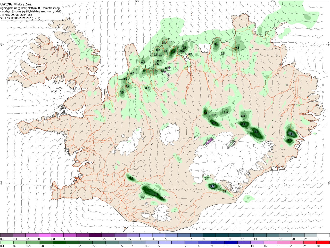The width and height of the screenshot is (330, 248).
Task: Click the 0.1 label on the lower legend scale
Action: (x=2, y=246)
